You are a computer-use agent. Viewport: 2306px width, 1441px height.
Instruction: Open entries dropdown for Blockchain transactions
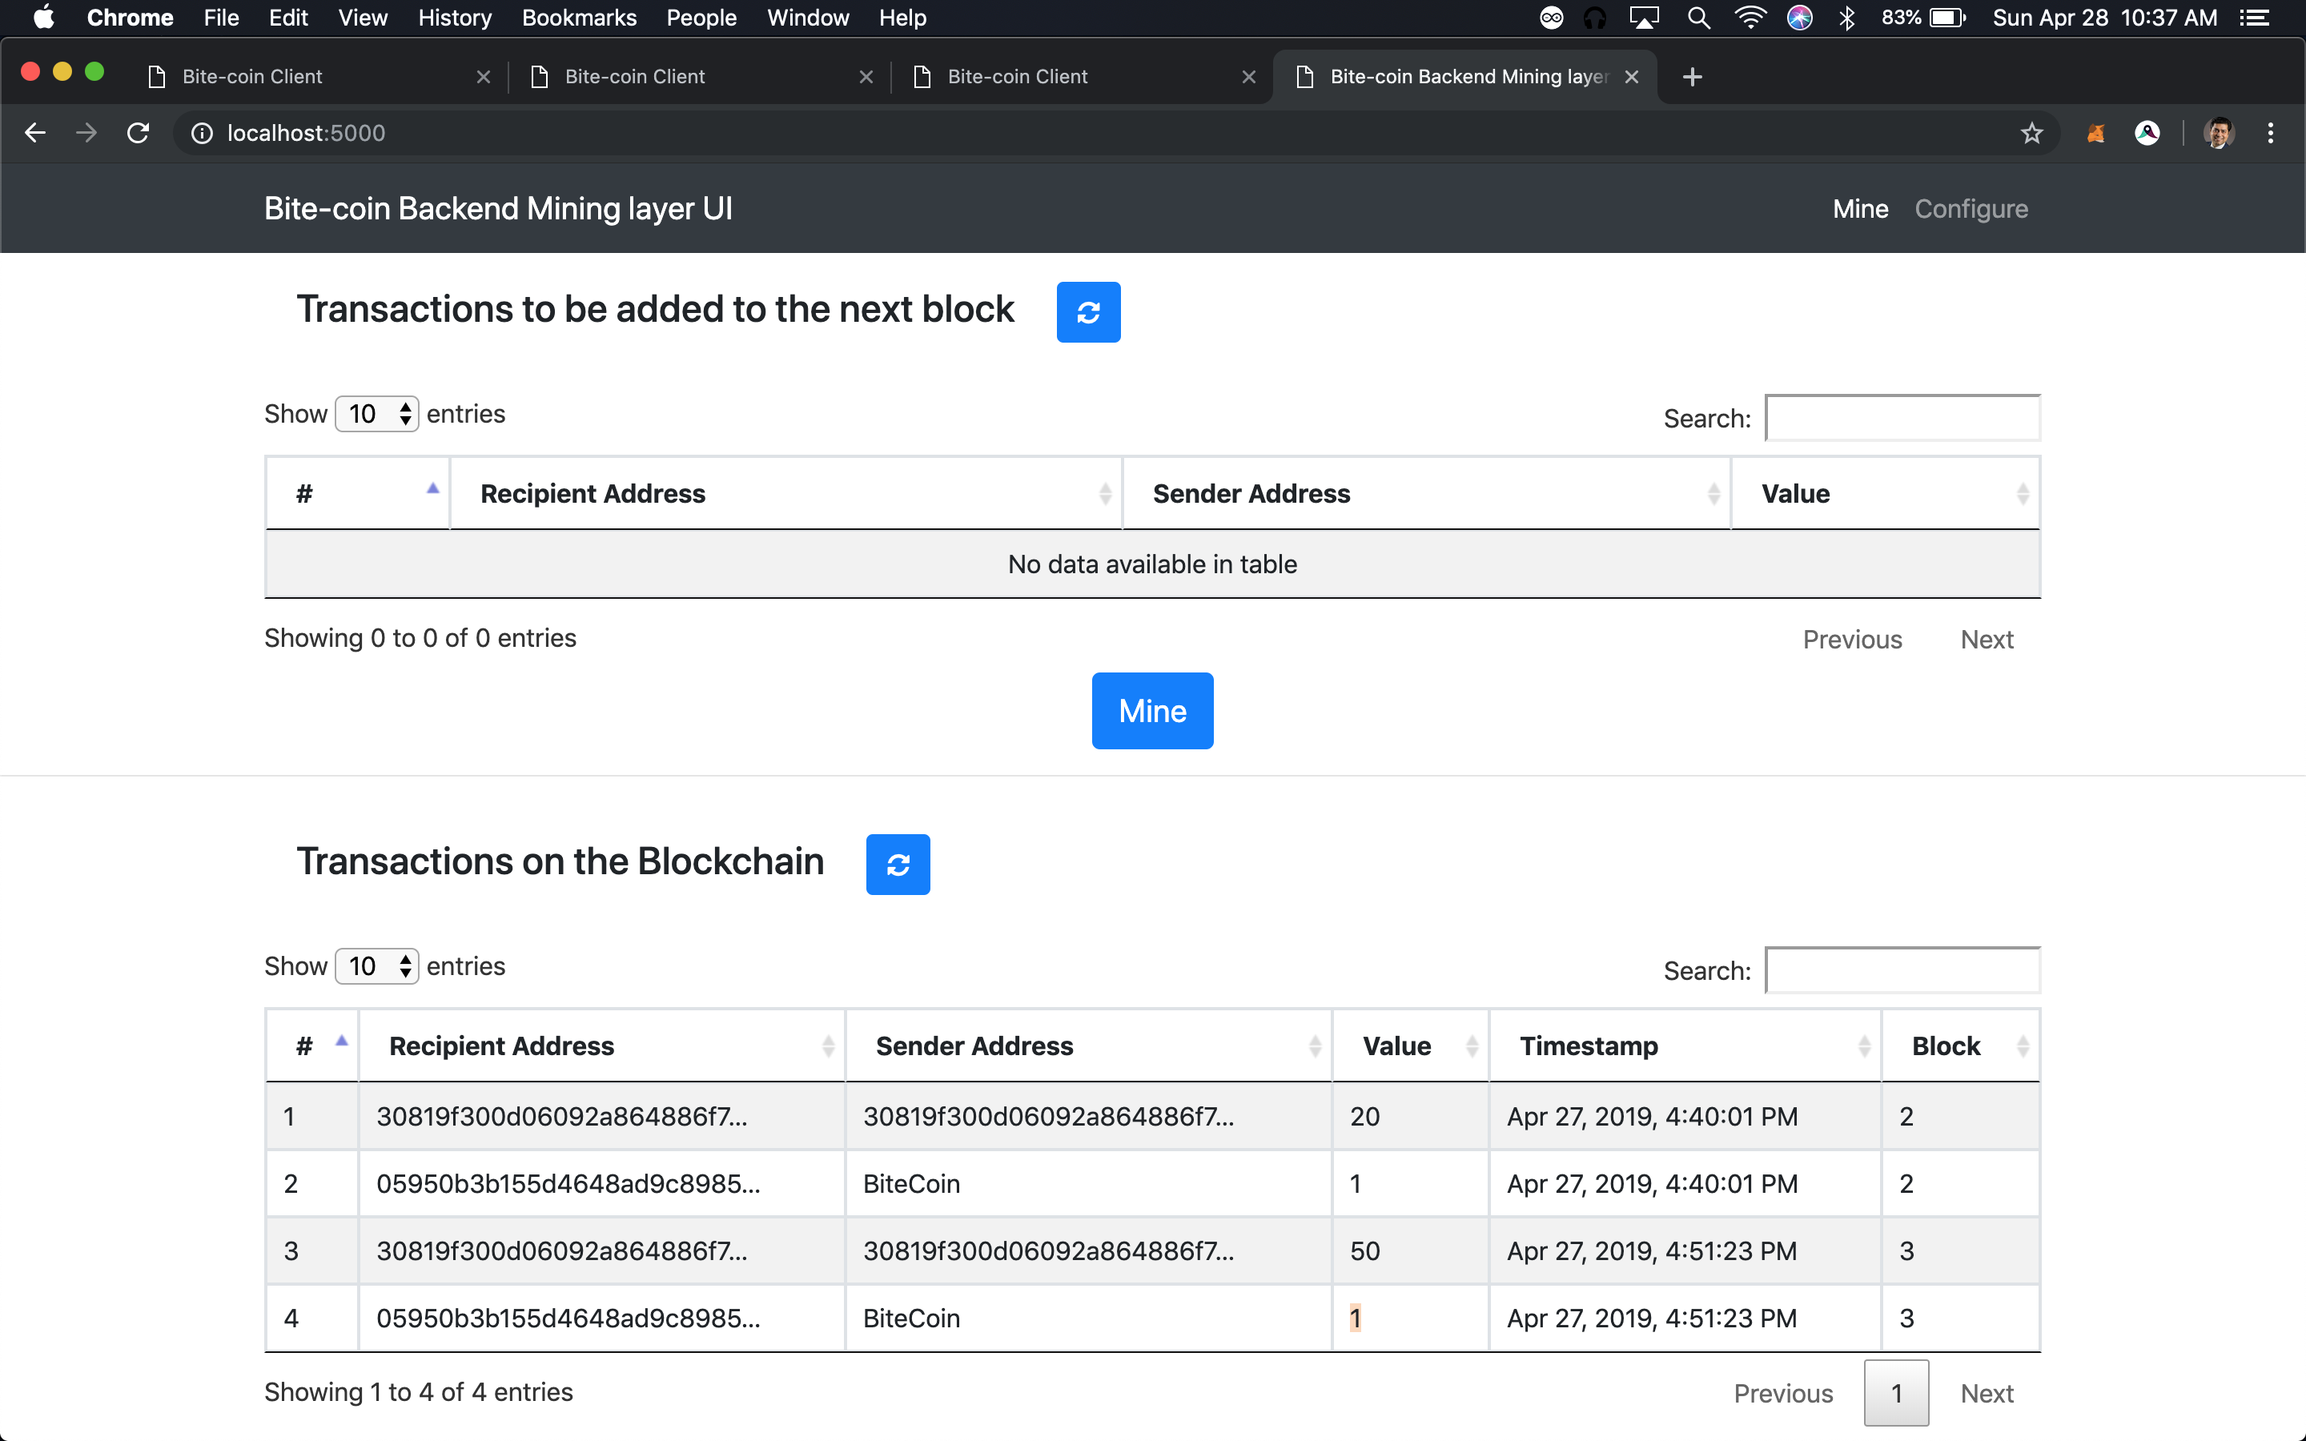click(377, 965)
